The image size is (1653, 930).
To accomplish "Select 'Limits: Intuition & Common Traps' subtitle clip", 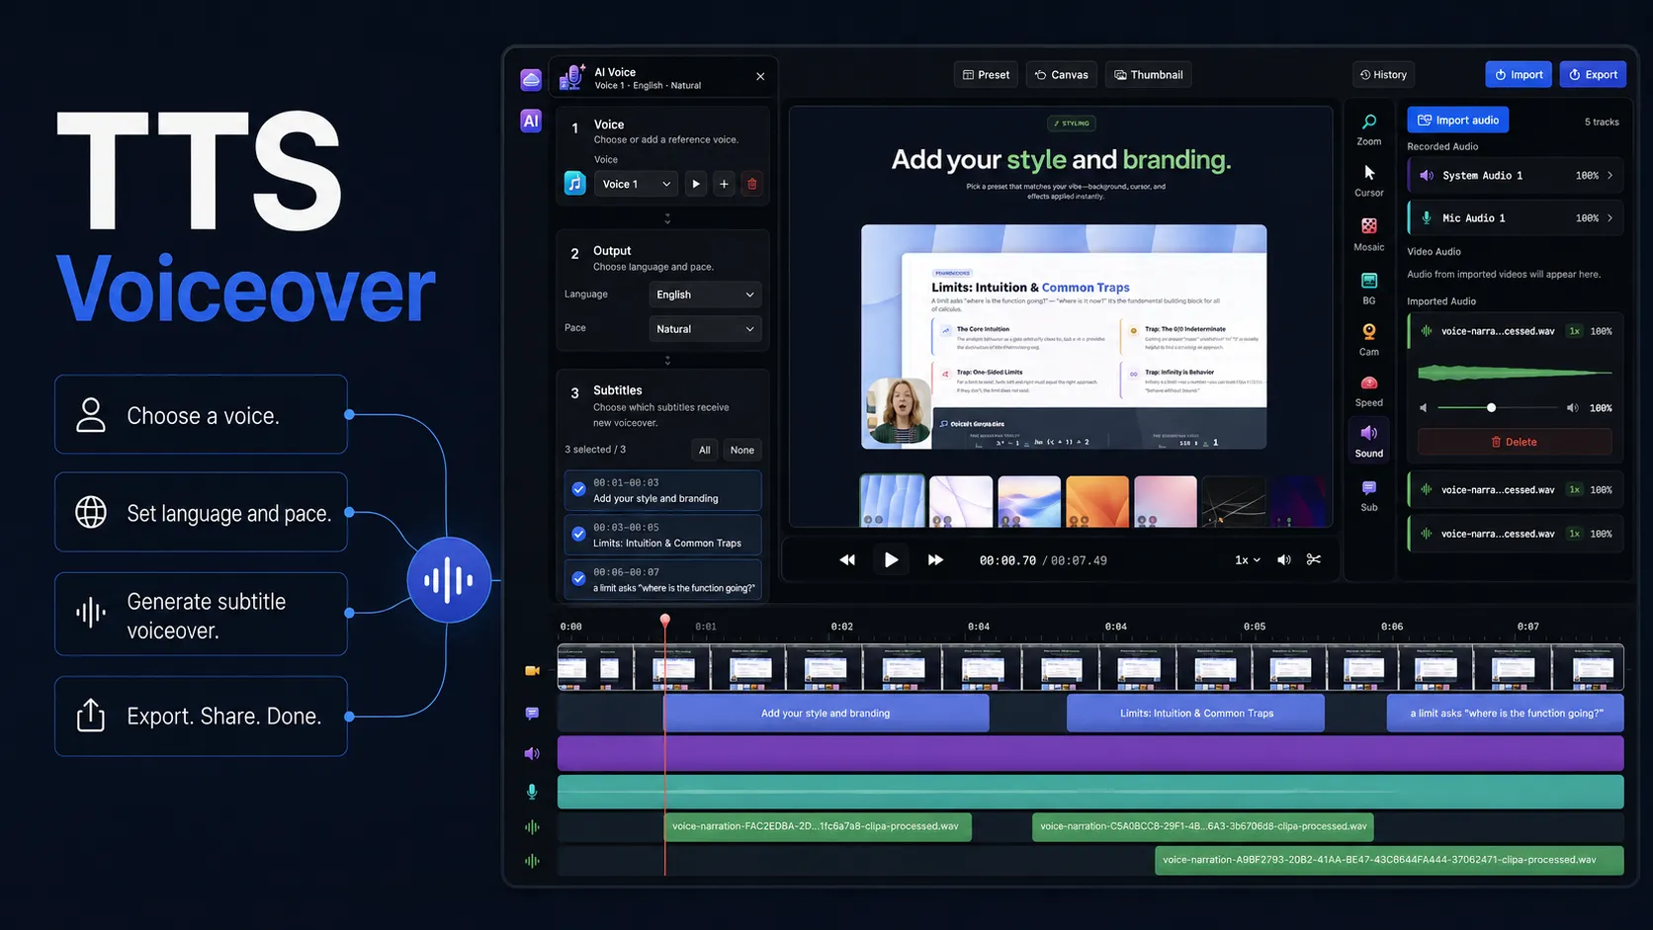I will pos(1195,714).
